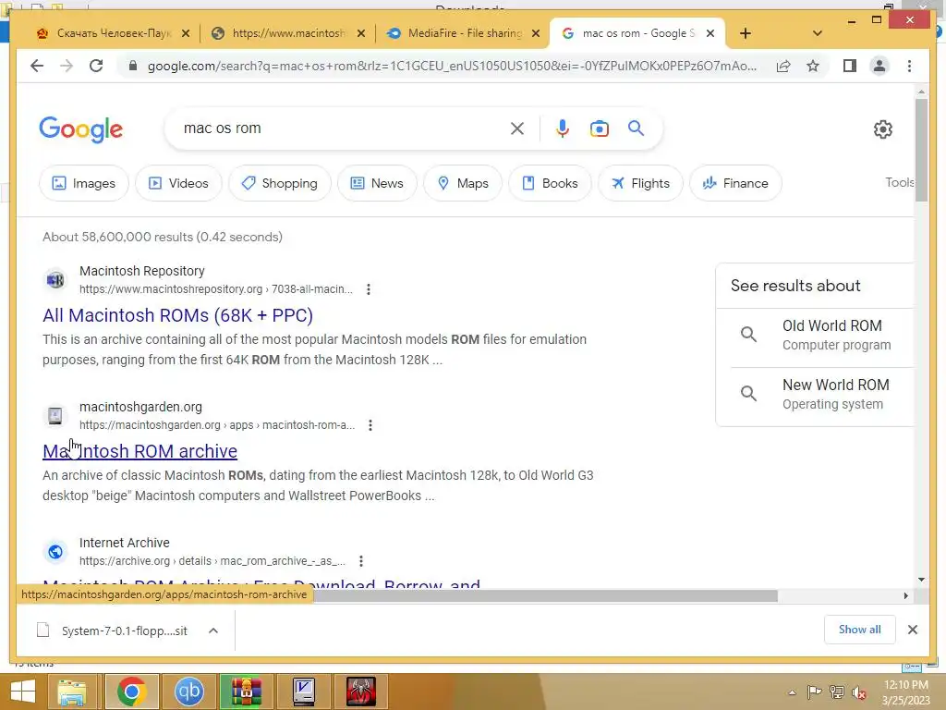Close the MediaFire tab

click(535, 33)
